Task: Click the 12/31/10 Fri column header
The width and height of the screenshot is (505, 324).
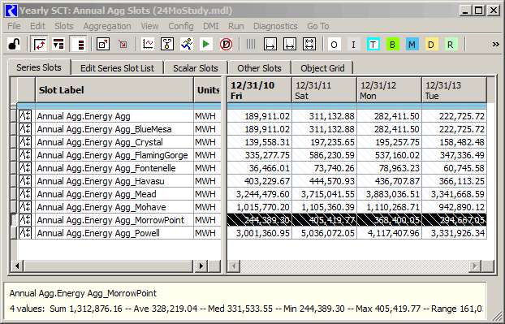Action: tap(260, 90)
